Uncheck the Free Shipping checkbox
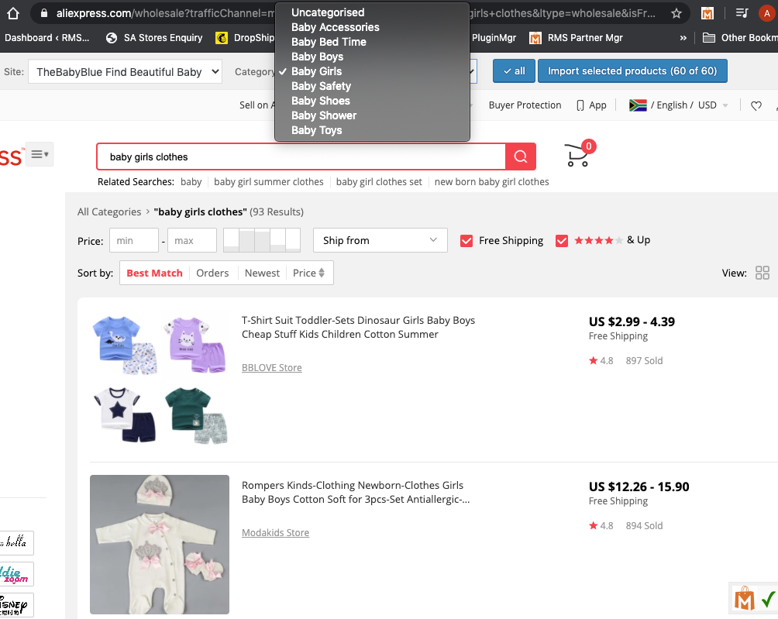Screen dimensions: 778x619 (466, 241)
